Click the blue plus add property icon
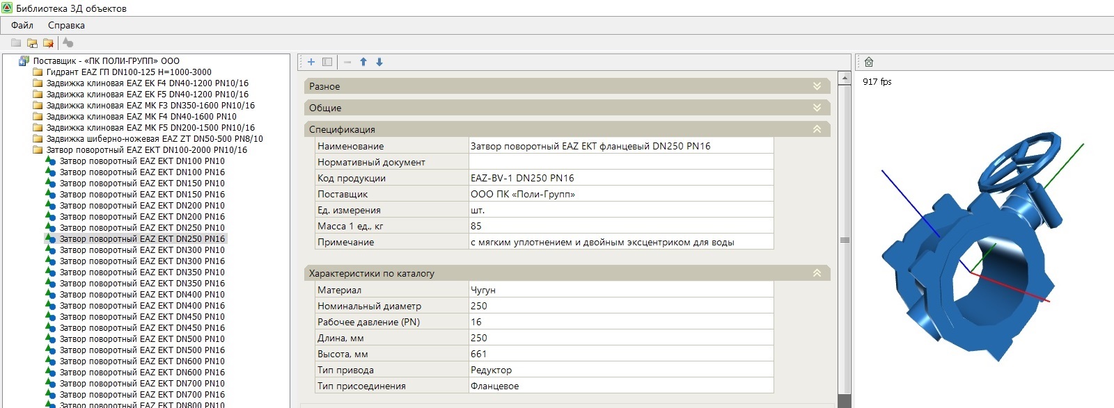The width and height of the screenshot is (1114, 408). (x=311, y=62)
